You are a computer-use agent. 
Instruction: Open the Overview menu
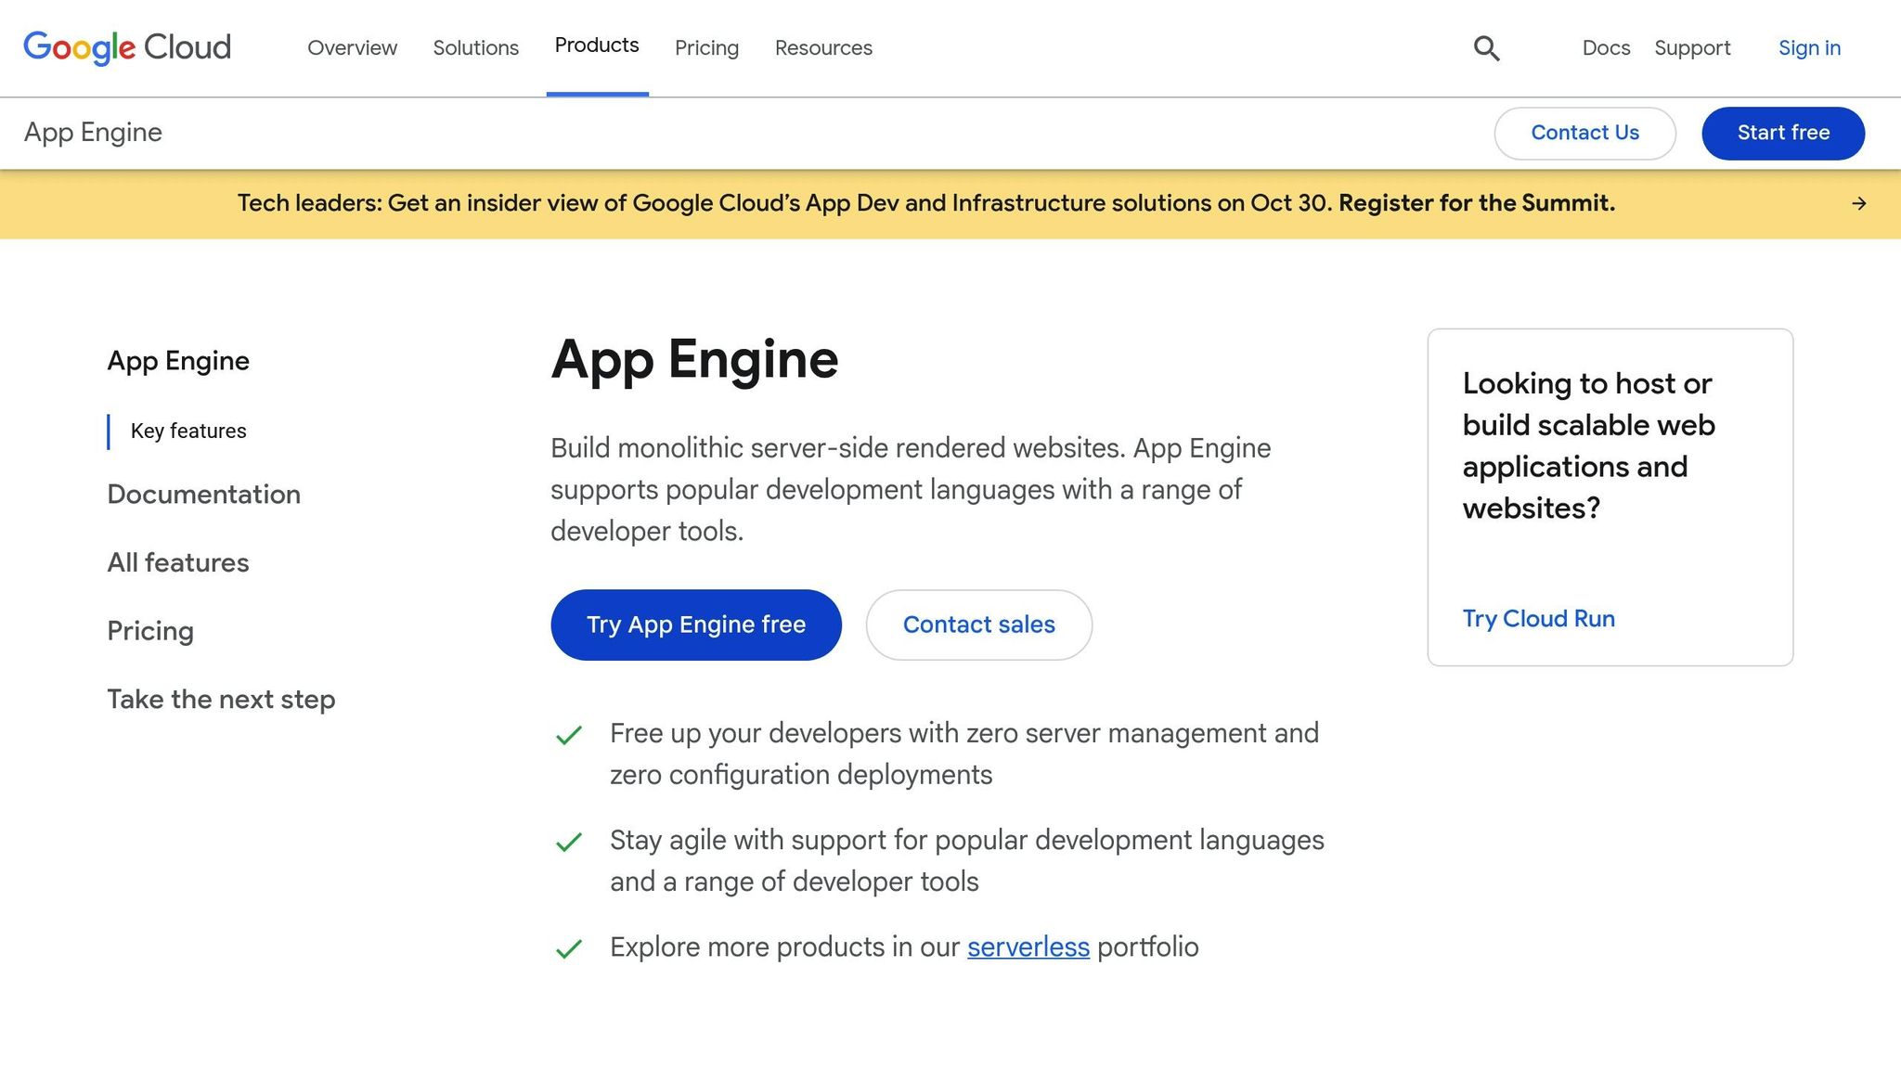point(352,47)
